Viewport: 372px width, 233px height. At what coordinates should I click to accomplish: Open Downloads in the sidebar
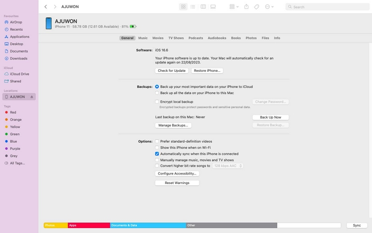(x=18, y=58)
